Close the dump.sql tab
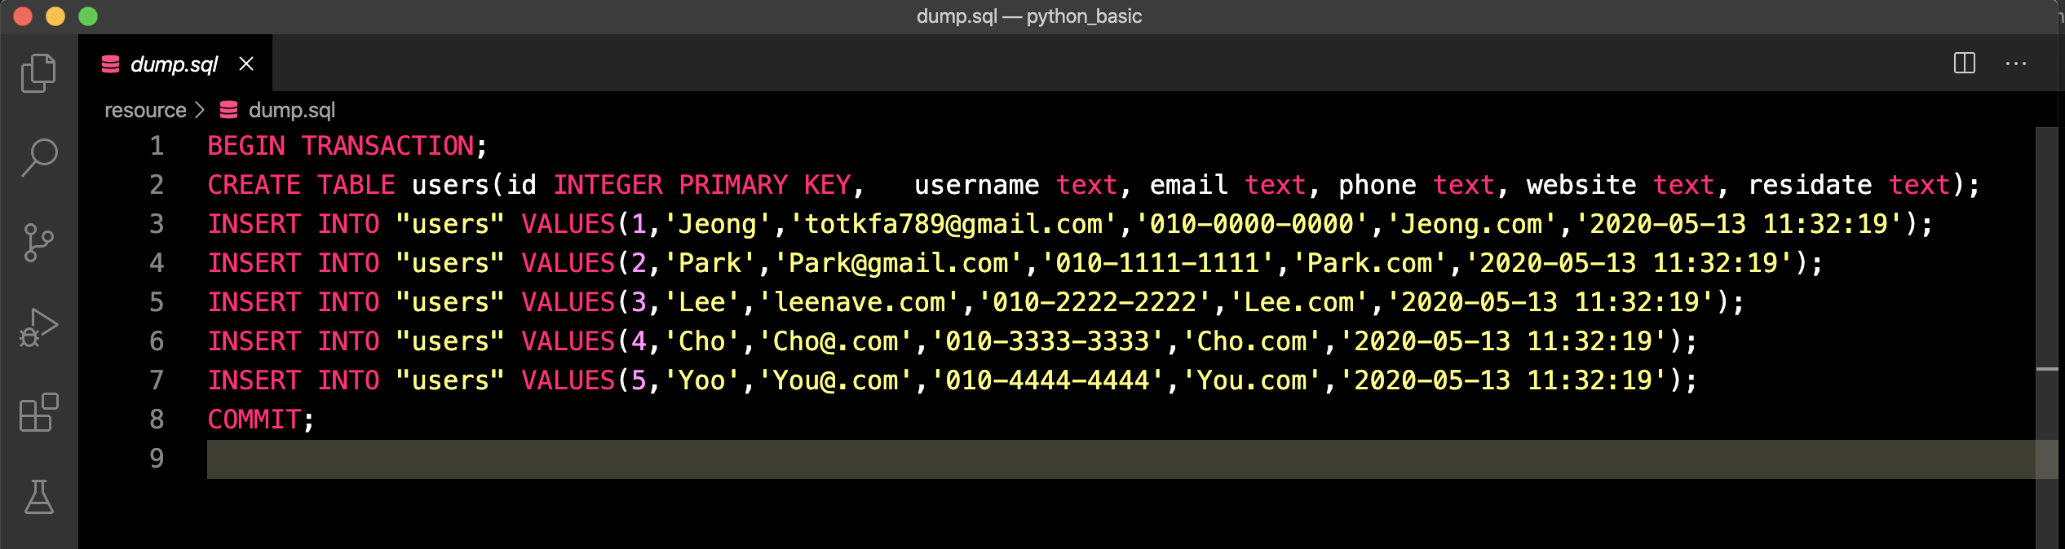 (246, 64)
